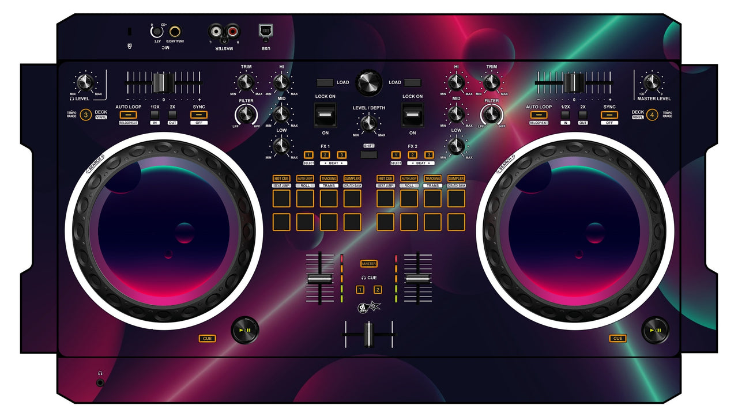
Task: Click the left channel FILTER knob
Action: tap(246, 116)
